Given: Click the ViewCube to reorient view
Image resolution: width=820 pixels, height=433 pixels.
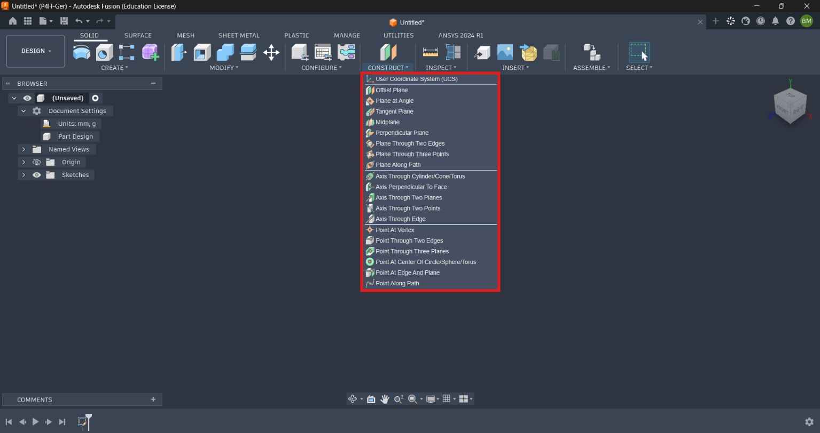Looking at the screenshot, I should 790,106.
